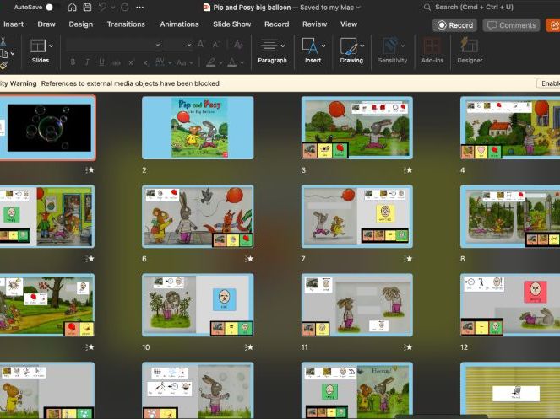Image resolution: width=560 pixels, height=419 pixels.
Task: Open the Slides dropdown arrow
Action: (51, 46)
